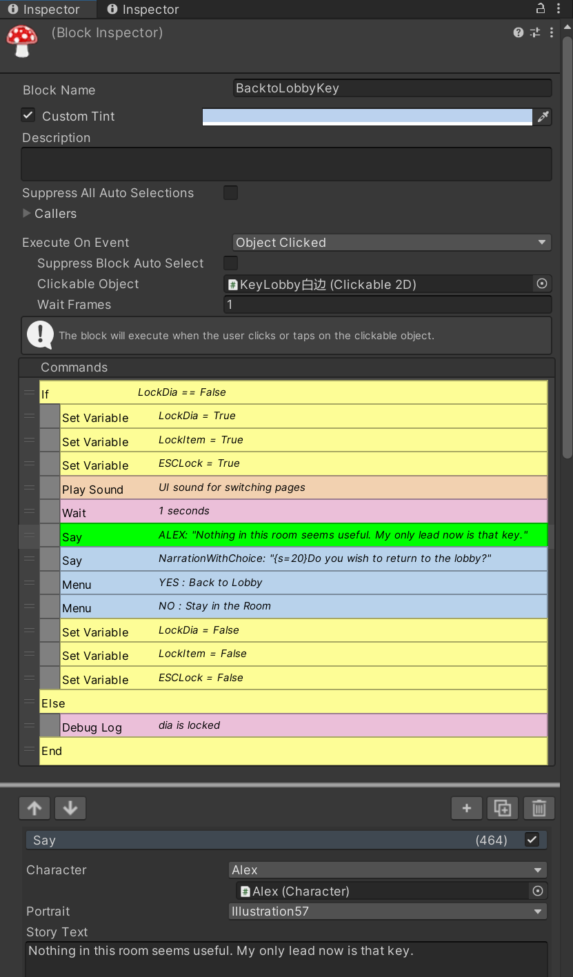
Task: Focus the Wait Frames field
Action: (x=388, y=305)
